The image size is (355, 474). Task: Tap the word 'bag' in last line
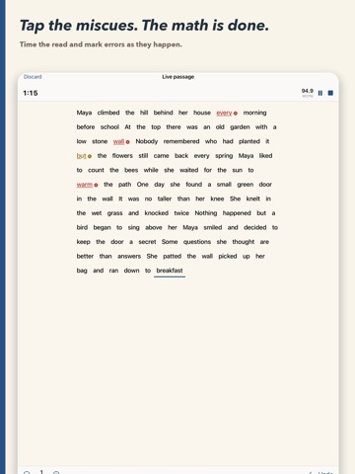(82, 271)
